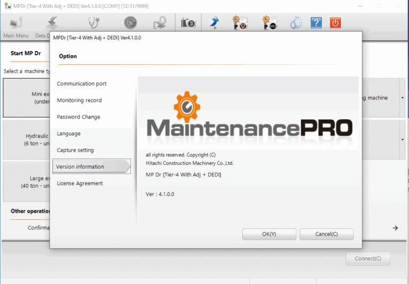Image resolution: width=409 pixels, height=284 pixels.
Task: Select the Large 40 ton machine button
Action: tap(26, 182)
